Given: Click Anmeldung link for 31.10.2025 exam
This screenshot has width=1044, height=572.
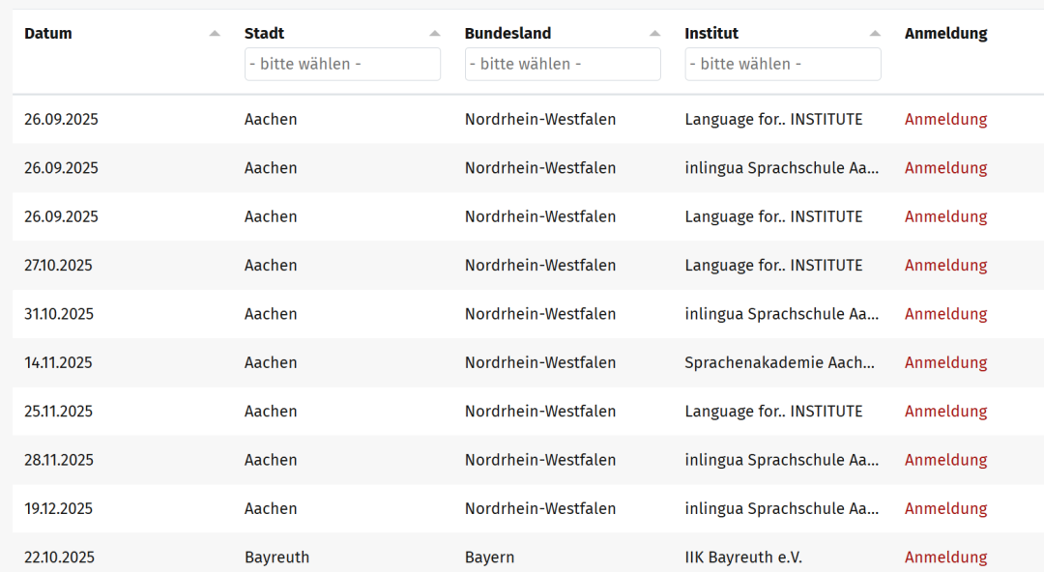Looking at the screenshot, I should (x=945, y=314).
